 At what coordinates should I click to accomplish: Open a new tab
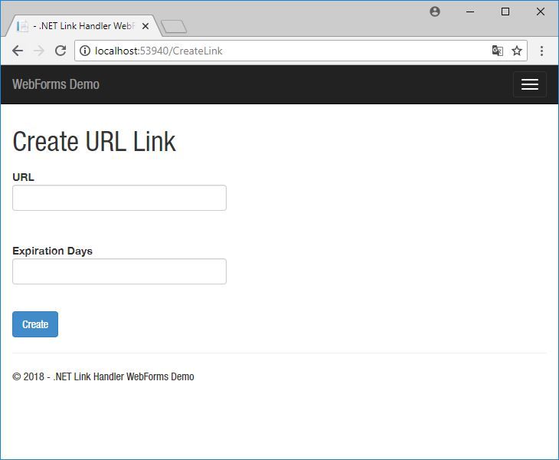(x=174, y=27)
